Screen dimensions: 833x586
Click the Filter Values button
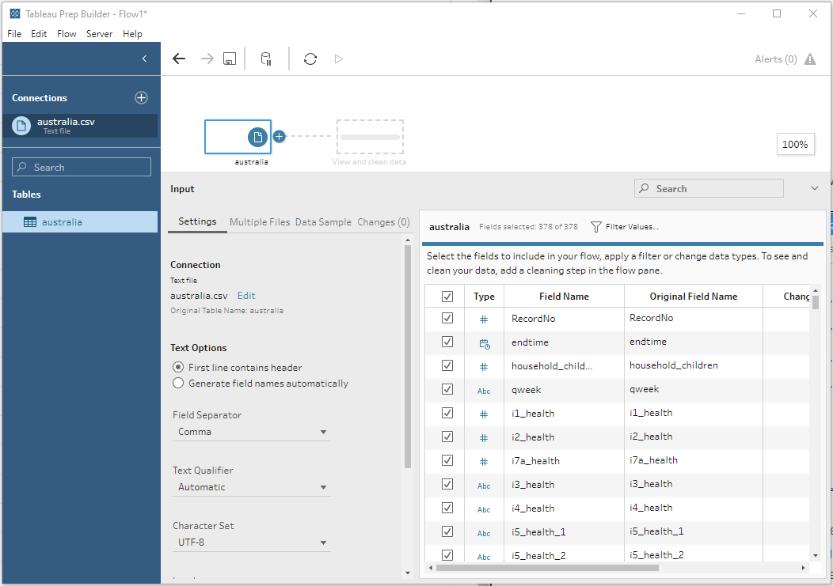click(625, 227)
